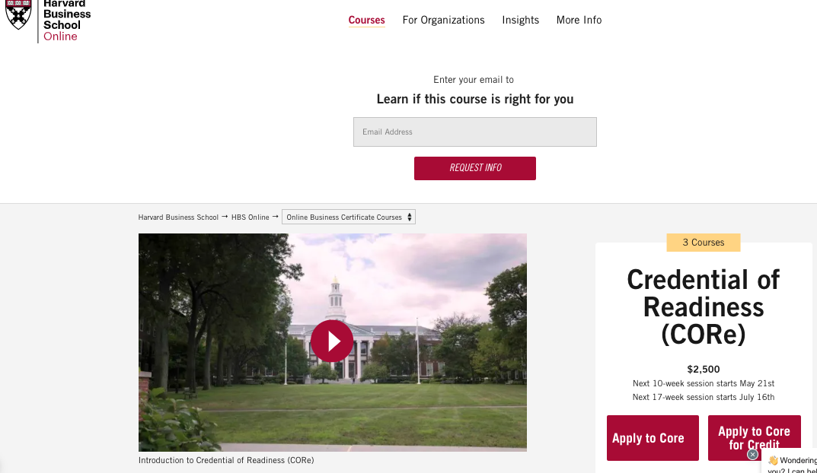
Task: Click the stepper arrows on the courses selector
Action: tap(410, 217)
